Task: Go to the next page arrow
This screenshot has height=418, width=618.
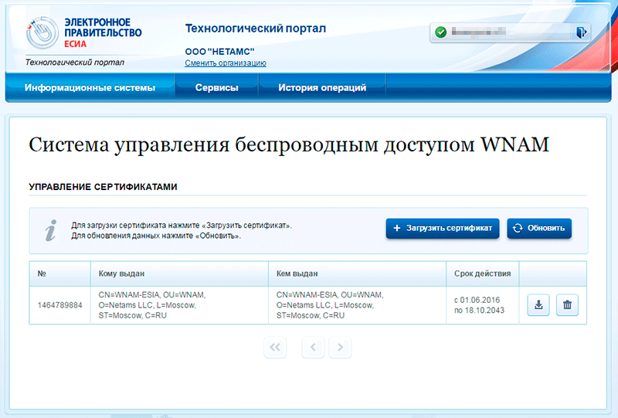Action: [x=341, y=348]
